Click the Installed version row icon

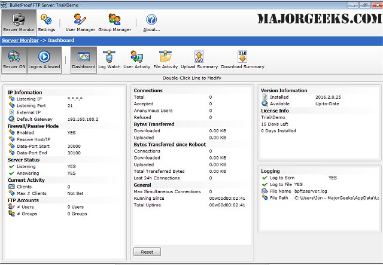click(x=265, y=97)
